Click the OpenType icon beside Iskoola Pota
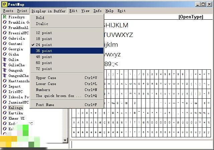This screenshot has height=150, width=214. click(x=5, y=97)
